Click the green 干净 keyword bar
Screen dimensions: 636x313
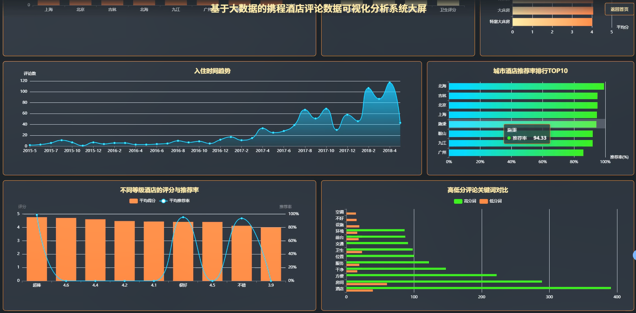coord(396,269)
